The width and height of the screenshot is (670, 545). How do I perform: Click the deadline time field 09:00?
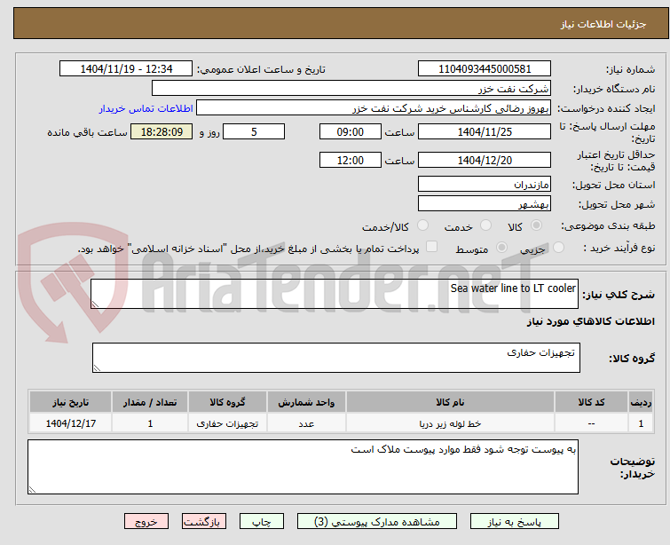351,131
